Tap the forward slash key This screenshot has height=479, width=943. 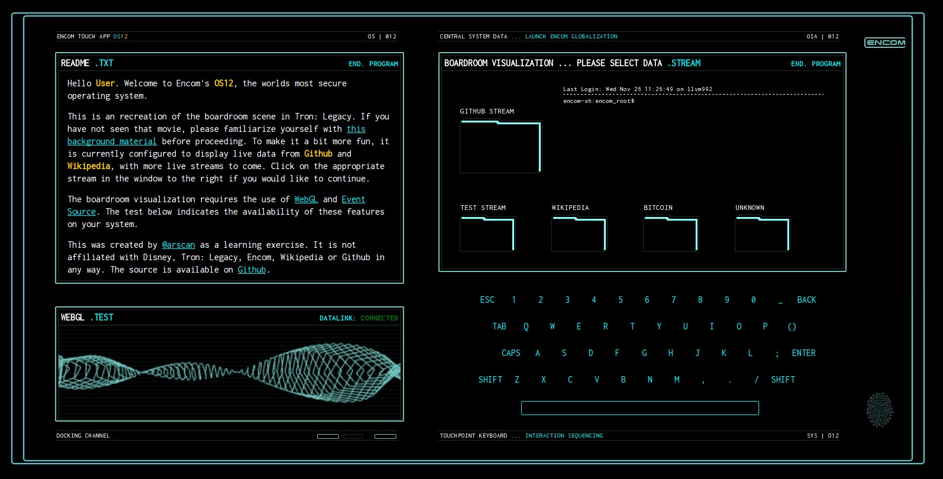pos(757,380)
